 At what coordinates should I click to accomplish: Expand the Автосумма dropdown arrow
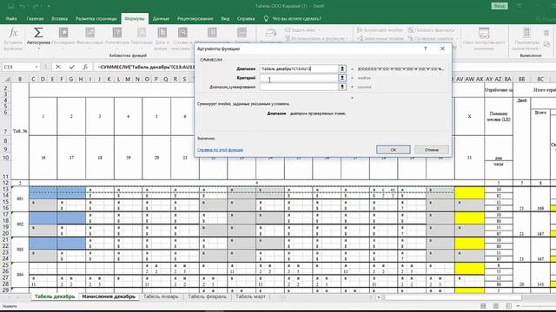(x=38, y=49)
